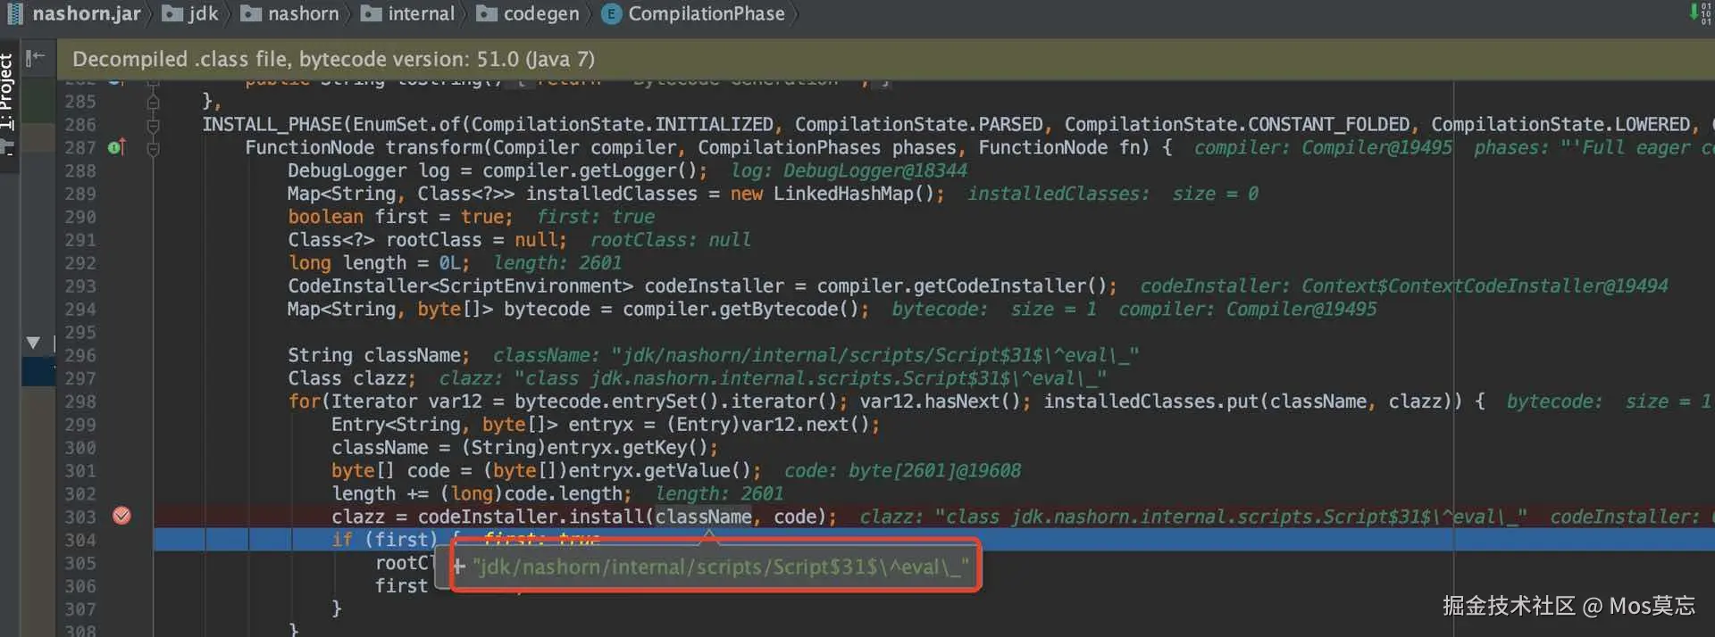The image size is (1715, 637).
Task: Click the className string value in the popup
Action: tap(720, 567)
